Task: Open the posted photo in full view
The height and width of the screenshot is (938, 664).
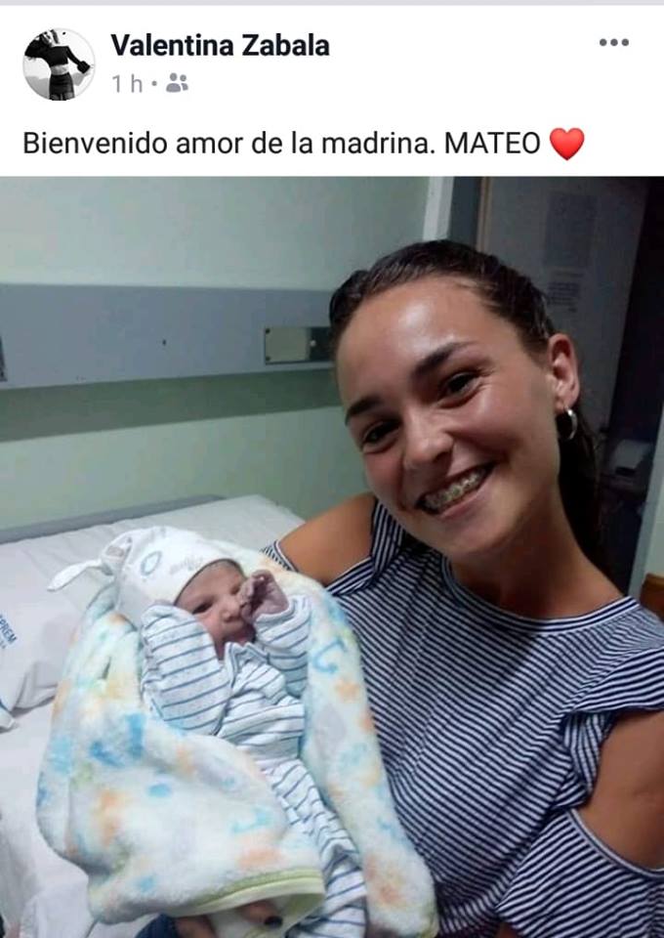Action: pyautogui.click(x=332, y=557)
